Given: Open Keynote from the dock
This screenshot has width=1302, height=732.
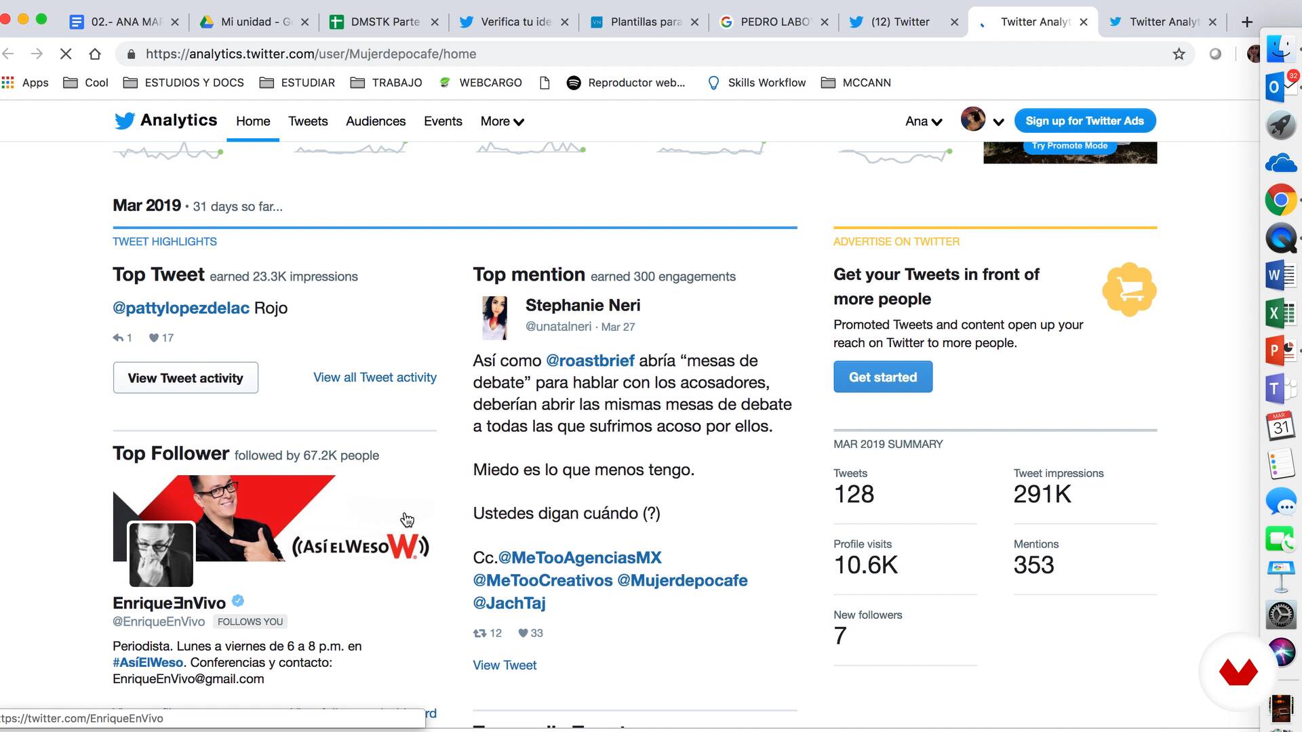Looking at the screenshot, I should pyautogui.click(x=1280, y=577).
